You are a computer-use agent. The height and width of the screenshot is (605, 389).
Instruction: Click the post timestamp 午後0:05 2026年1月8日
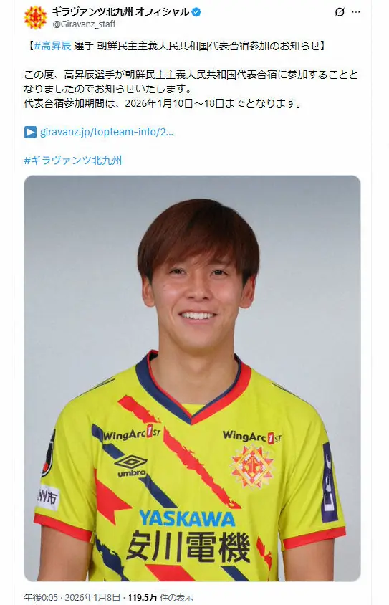click(x=72, y=597)
